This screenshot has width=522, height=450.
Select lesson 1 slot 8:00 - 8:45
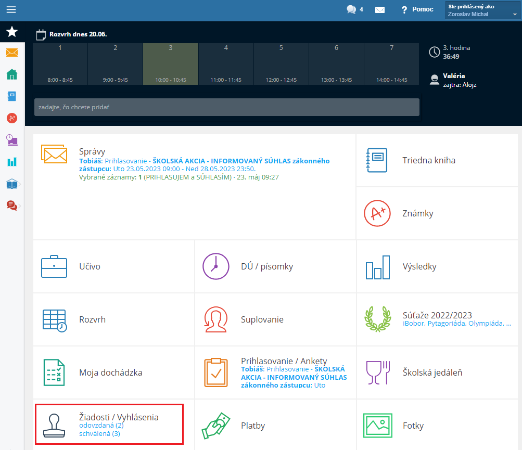pos(60,64)
